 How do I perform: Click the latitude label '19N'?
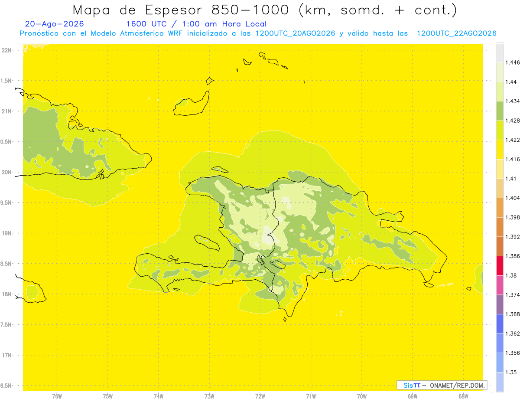coord(7,233)
